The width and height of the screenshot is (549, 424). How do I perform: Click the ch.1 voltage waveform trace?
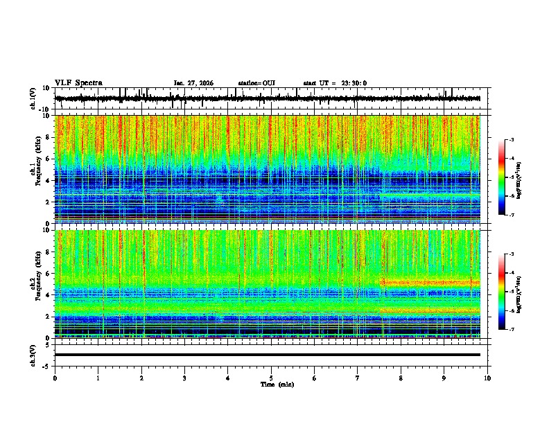click(x=267, y=98)
